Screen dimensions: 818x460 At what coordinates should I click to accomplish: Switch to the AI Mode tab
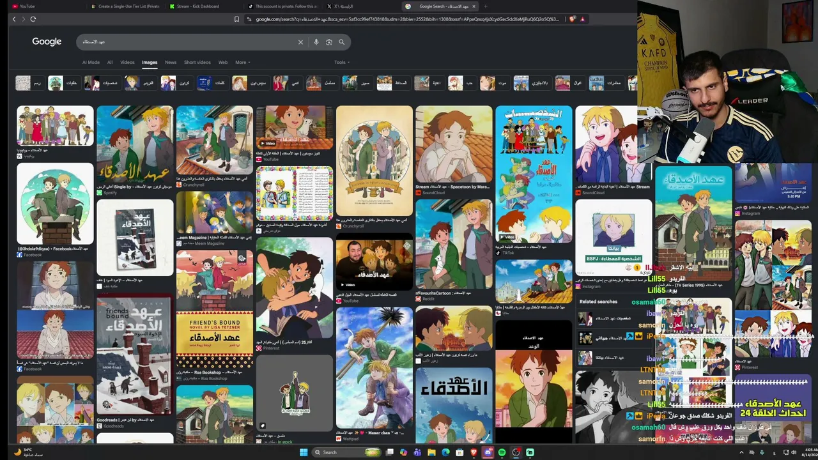coord(91,63)
